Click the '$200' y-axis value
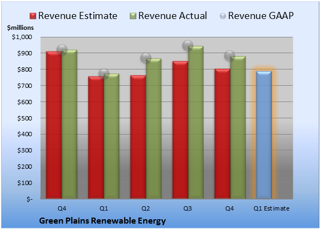This screenshot has width=320, height=229. tap(24, 167)
